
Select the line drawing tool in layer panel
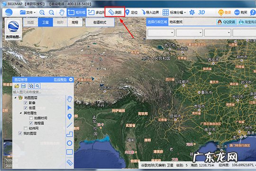70,125
